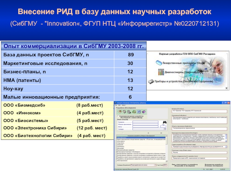Click the blue pill icon for Drugs
Viewport: 231px width, 173px height.
pyautogui.click(x=159, y=63)
